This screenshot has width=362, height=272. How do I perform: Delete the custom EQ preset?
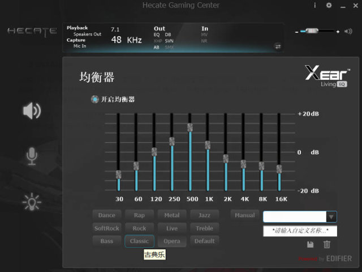327,244
